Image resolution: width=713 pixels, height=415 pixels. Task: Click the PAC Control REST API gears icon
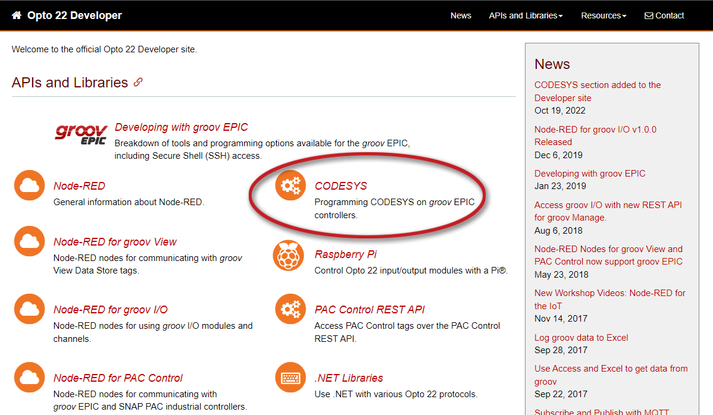coord(290,309)
